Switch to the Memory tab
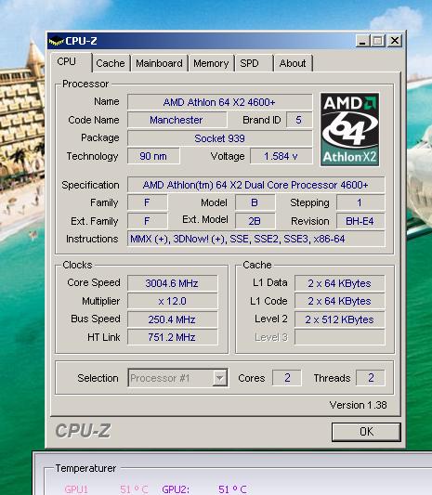This screenshot has width=432, height=495. pos(211,63)
